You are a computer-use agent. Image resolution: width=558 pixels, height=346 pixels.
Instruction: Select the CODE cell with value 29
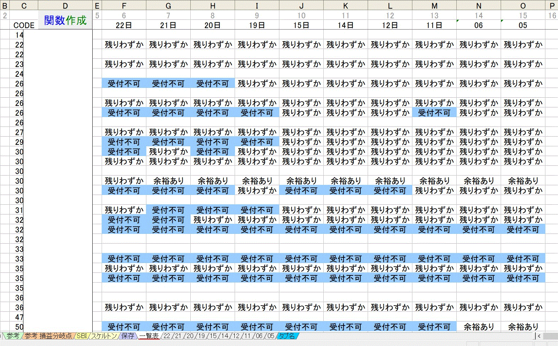tap(17, 142)
